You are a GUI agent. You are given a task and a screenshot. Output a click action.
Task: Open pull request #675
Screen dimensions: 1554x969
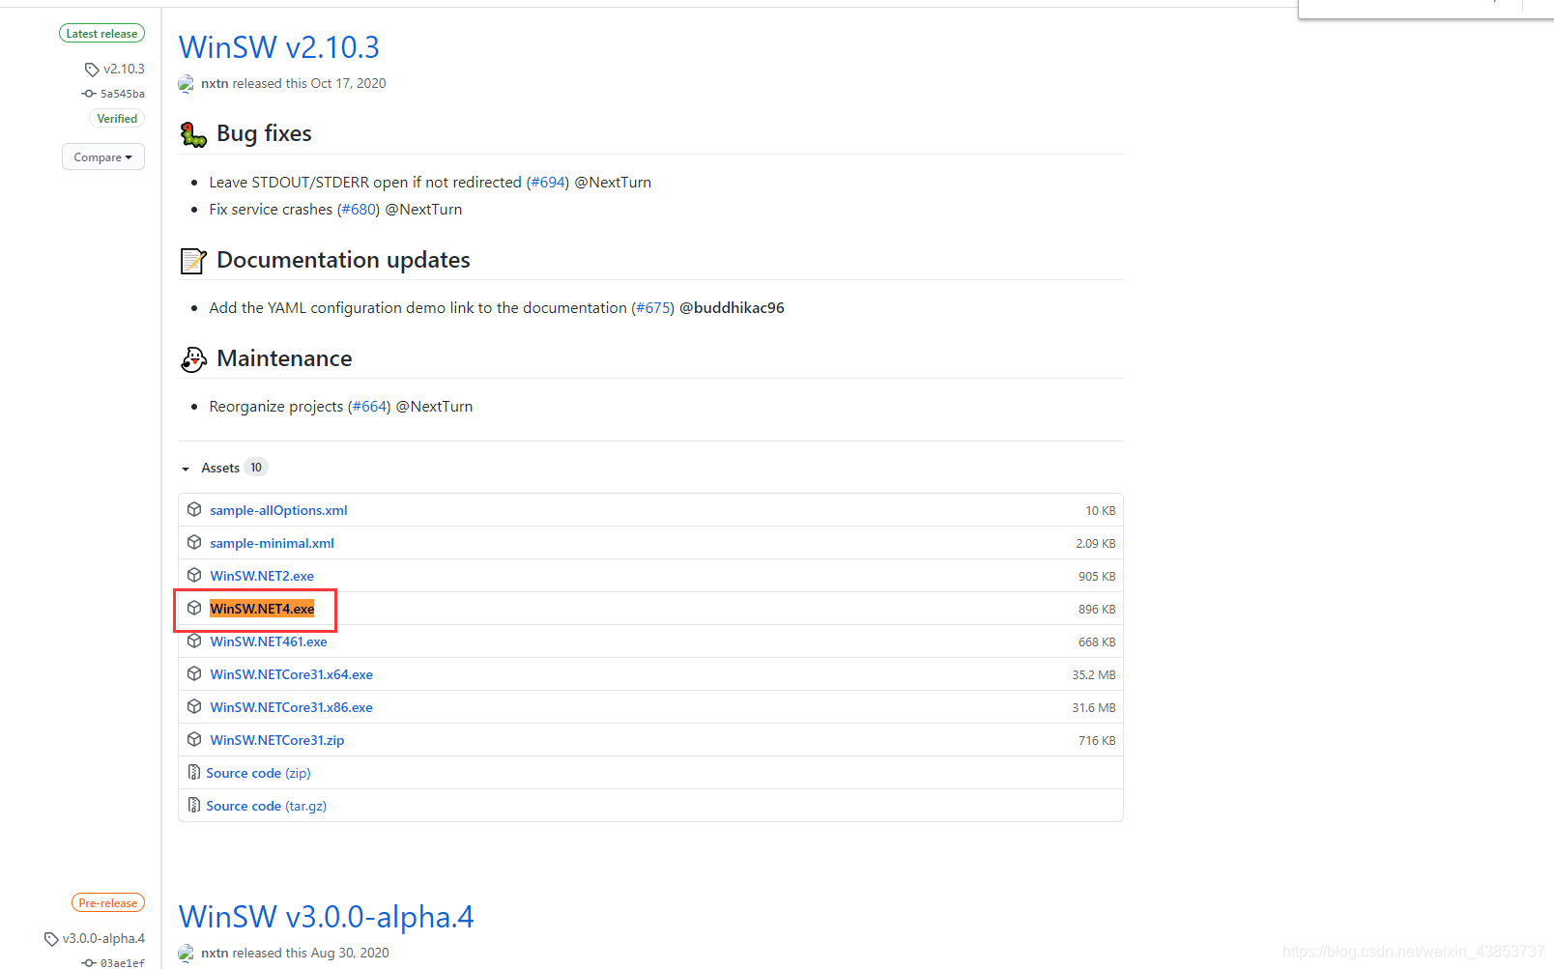(x=653, y=308)
